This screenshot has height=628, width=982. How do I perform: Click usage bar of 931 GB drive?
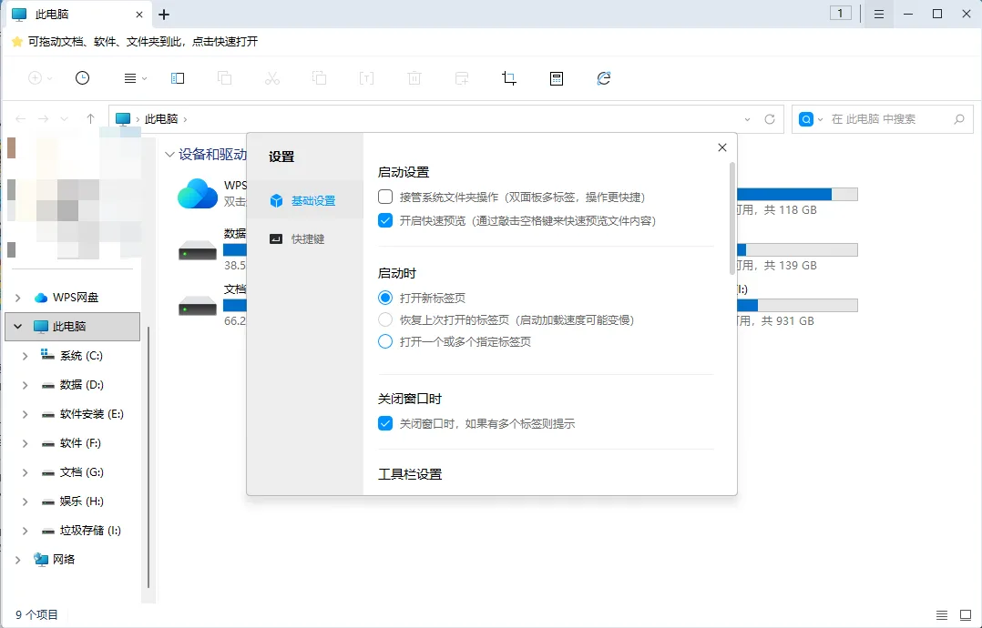tap(797, 305)
